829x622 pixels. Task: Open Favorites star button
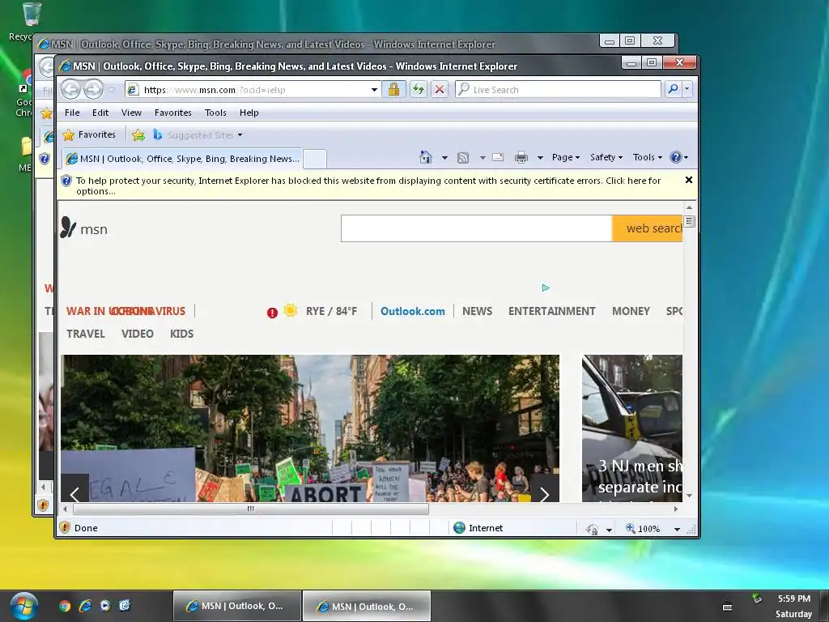[x=89, y=135]
